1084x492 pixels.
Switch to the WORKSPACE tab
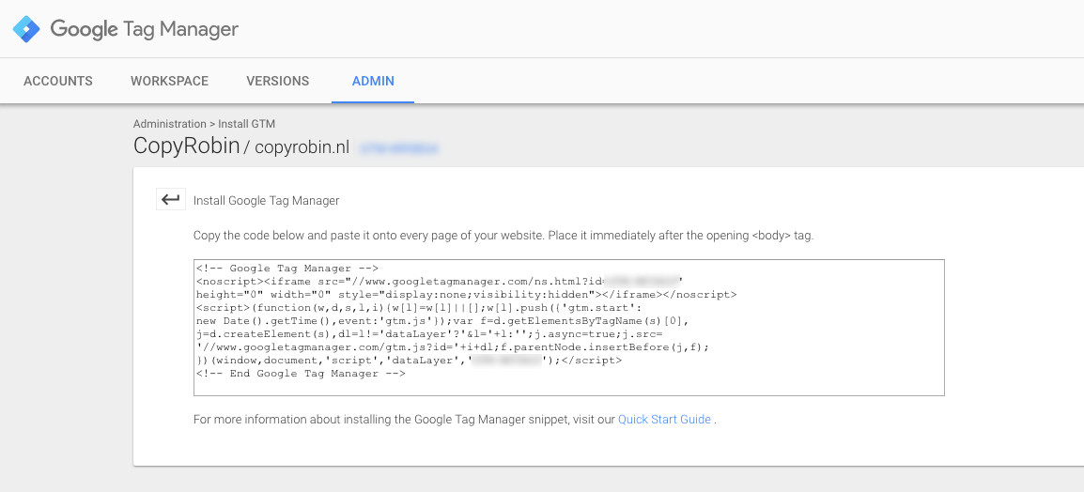tap(169, 81)
